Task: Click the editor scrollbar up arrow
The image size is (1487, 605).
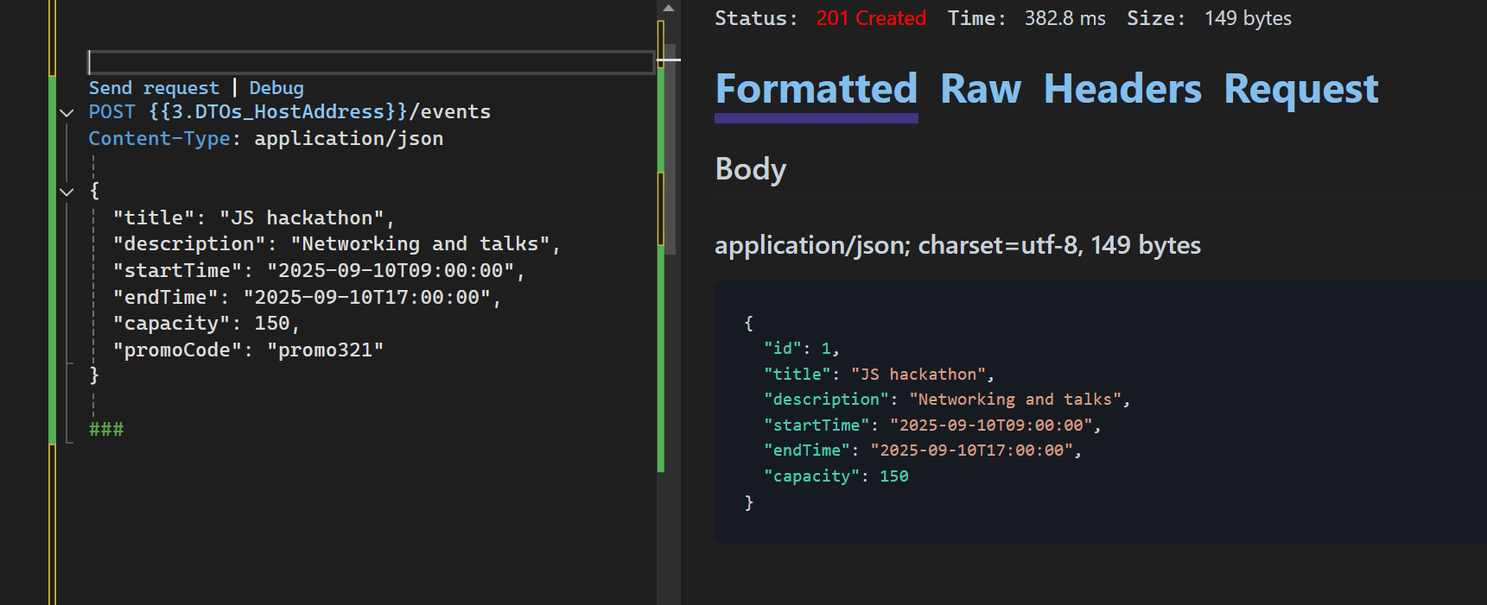Action: point(668,8)
